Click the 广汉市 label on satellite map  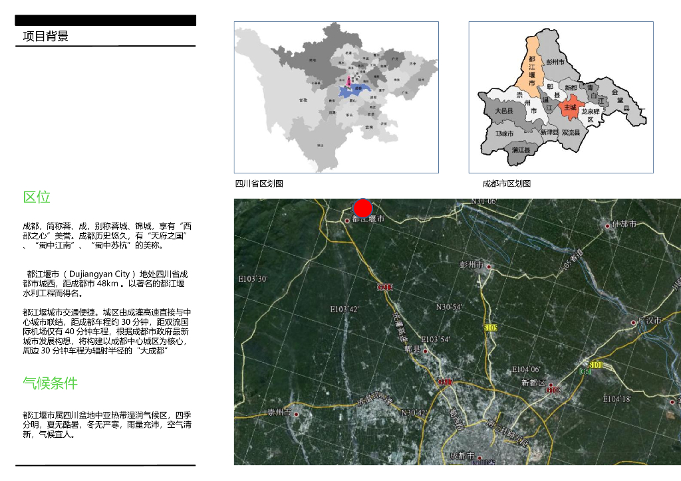pos(650,320)
